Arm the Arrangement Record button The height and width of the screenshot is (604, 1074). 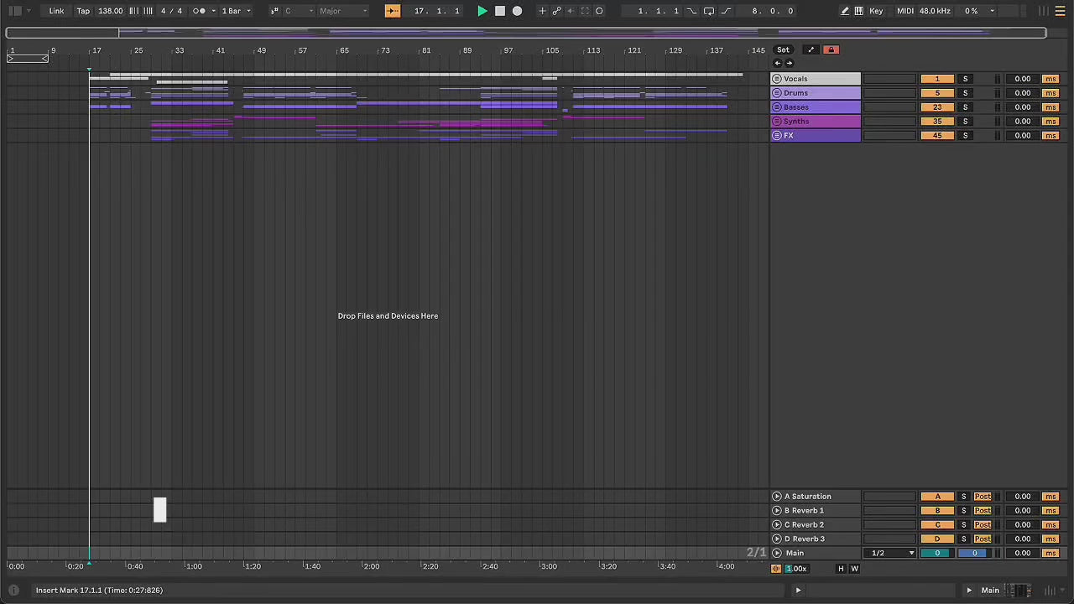coord(517,11)
